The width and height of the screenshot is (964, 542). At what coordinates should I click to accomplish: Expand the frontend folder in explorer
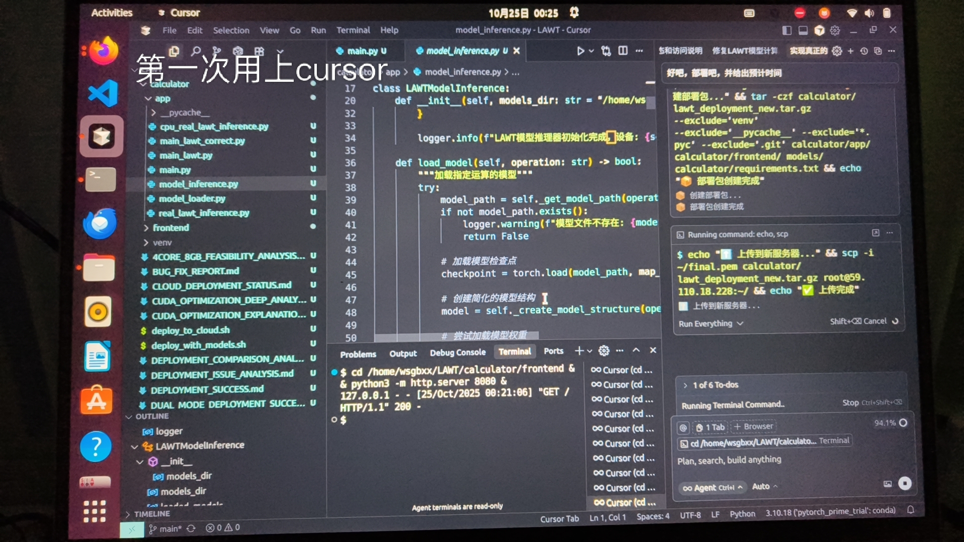coord(171,228)
